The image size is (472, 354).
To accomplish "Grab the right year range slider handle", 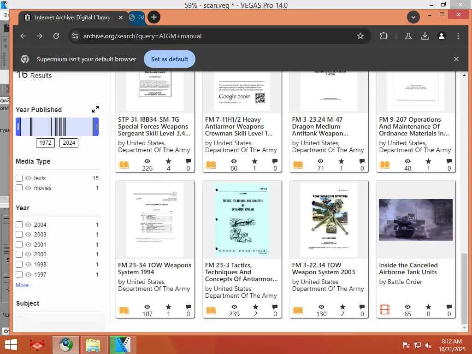I will pos(96,127).
